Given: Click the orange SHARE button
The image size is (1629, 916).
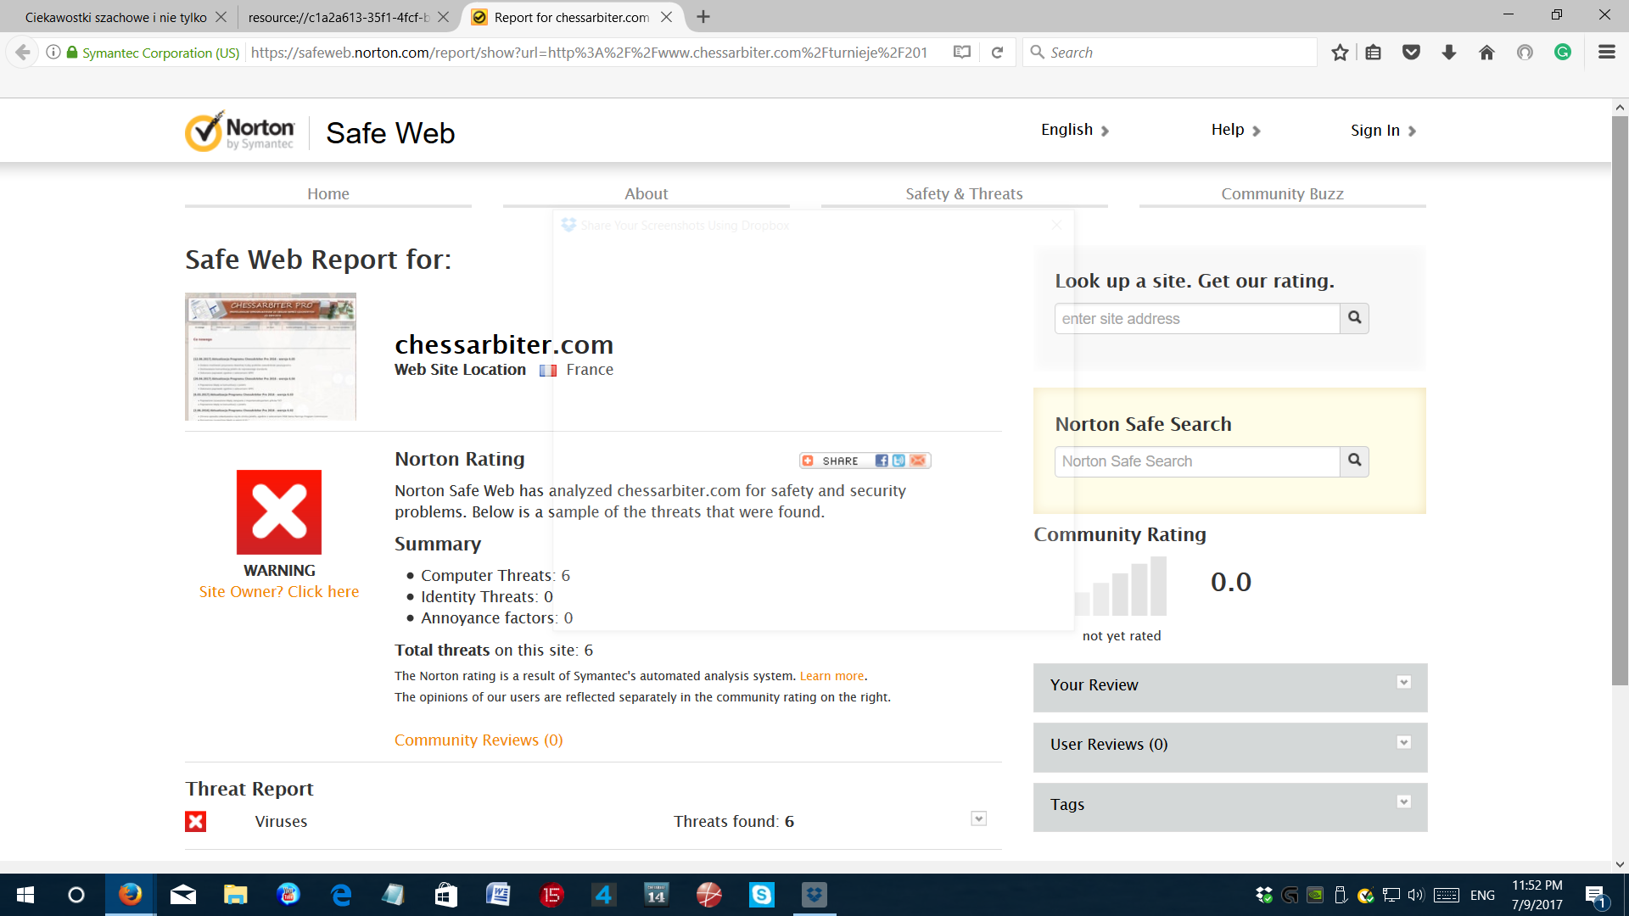Looking at the screenshot, I should pyautogui.click(x=831, y=461).
